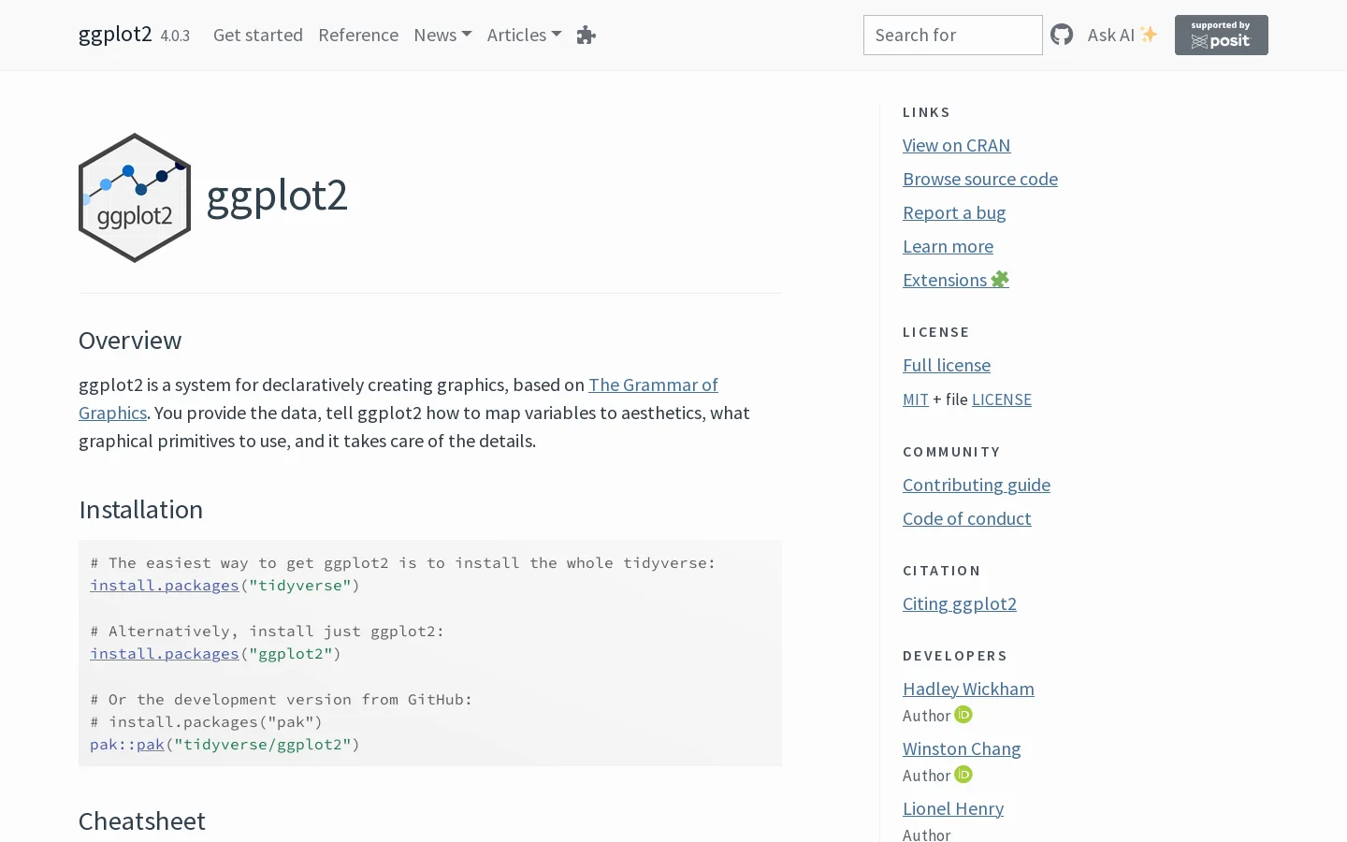The image size is (1347, 842).
Task: Click the Report a bug link
Action: click(954, 212)
